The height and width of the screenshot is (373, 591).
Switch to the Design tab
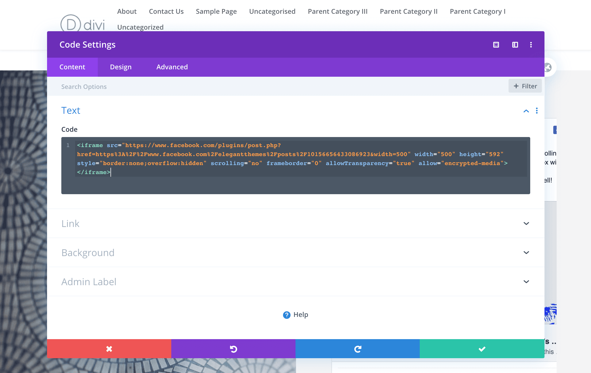[121, 67]
